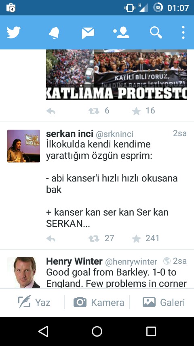Open serkan inci's profile picture
Viewport: 194px width, 346px height.
23,146
